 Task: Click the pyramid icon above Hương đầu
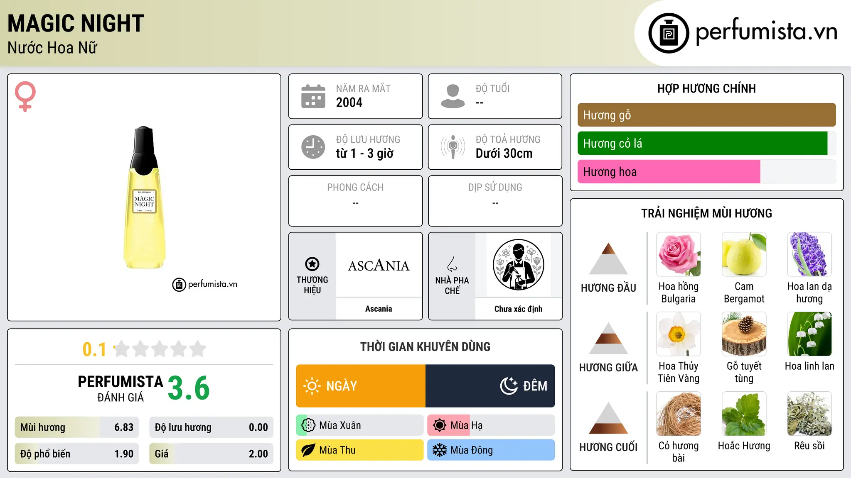(x=608, y=259)
